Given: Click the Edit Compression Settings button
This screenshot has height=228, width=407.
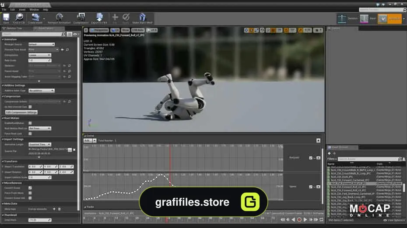Looking at the screenshot, I should coord(21,112).
